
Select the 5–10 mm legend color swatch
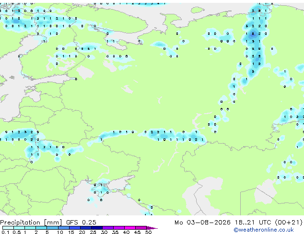53,228
